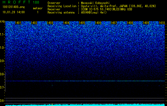This screenshot has width=167, height=106.
Task: Select the A504HB(yagi 4el) antenna text
Action: (x=94, y=12)
